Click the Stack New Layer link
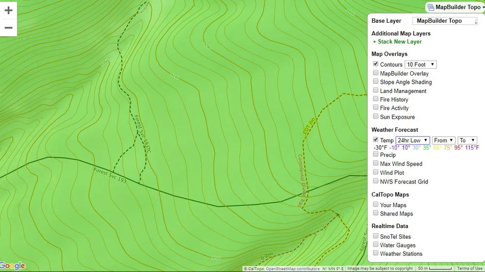 coord(397,42)
